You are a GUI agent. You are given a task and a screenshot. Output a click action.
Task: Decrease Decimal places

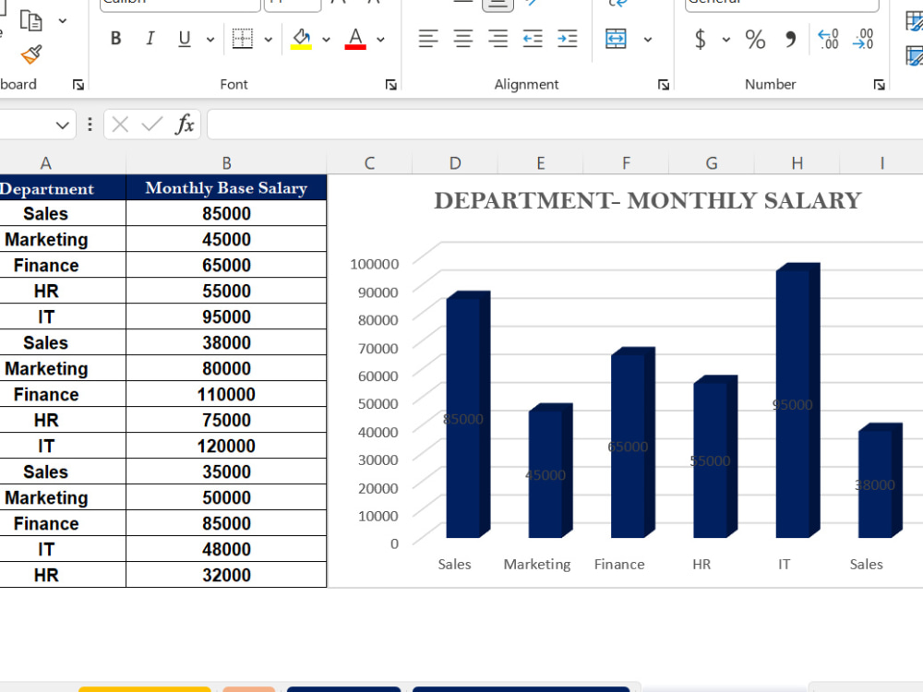click(863, 39)
